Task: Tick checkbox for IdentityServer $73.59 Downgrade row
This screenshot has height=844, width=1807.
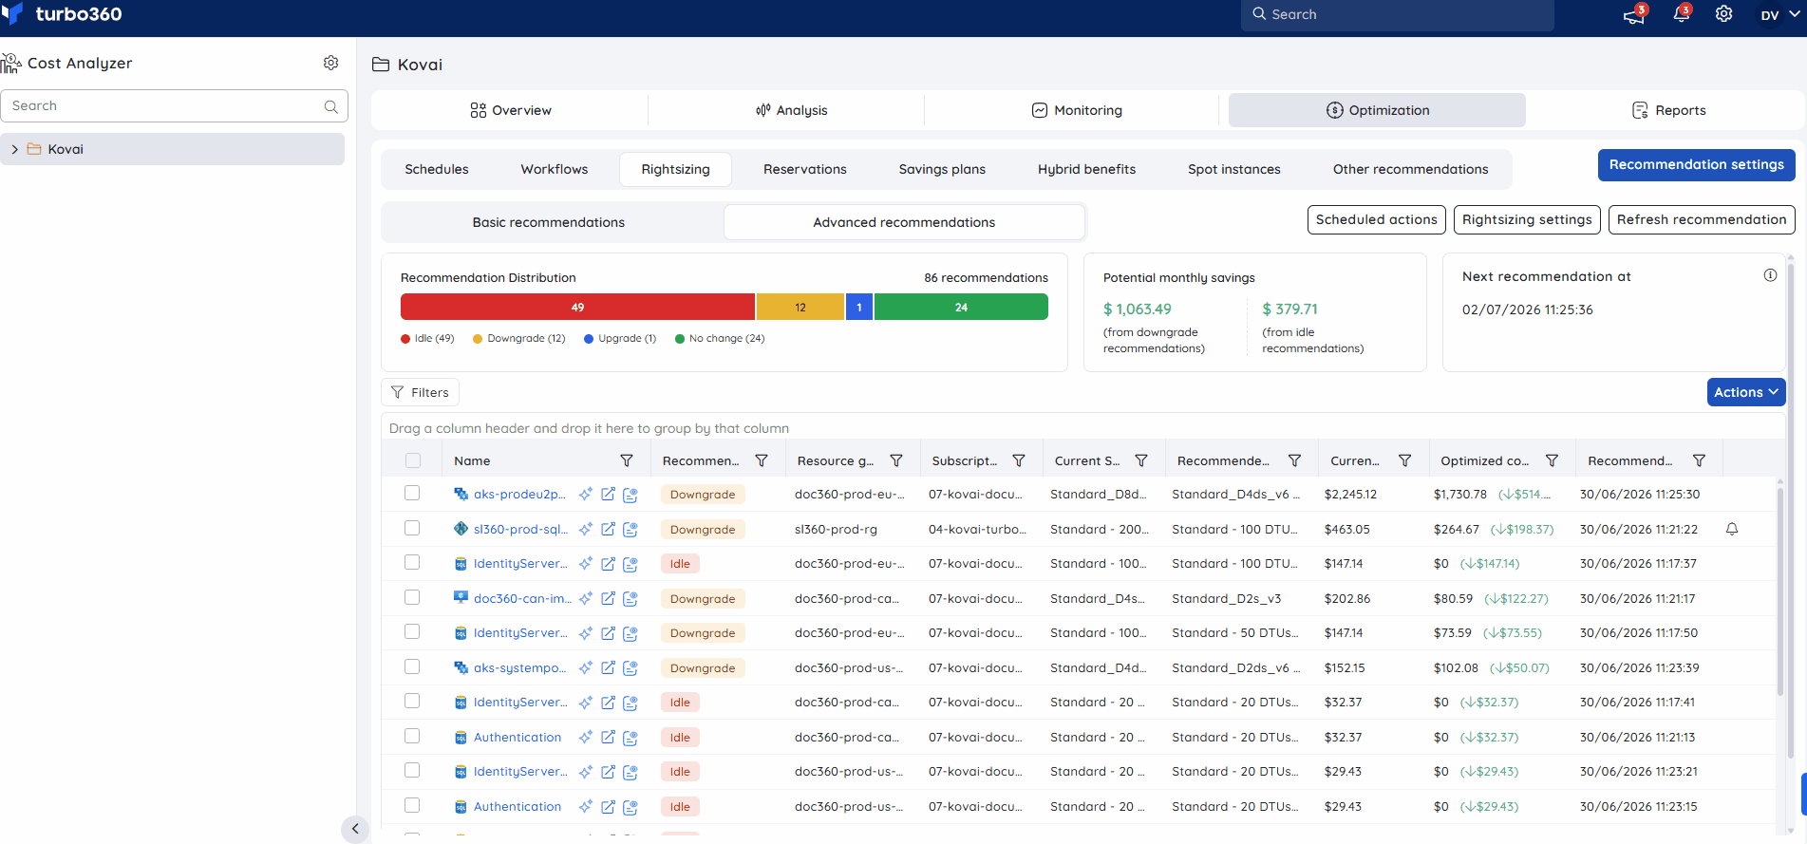Action: 411,631
